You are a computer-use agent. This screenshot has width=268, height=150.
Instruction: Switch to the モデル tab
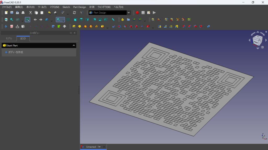[9, 39]
